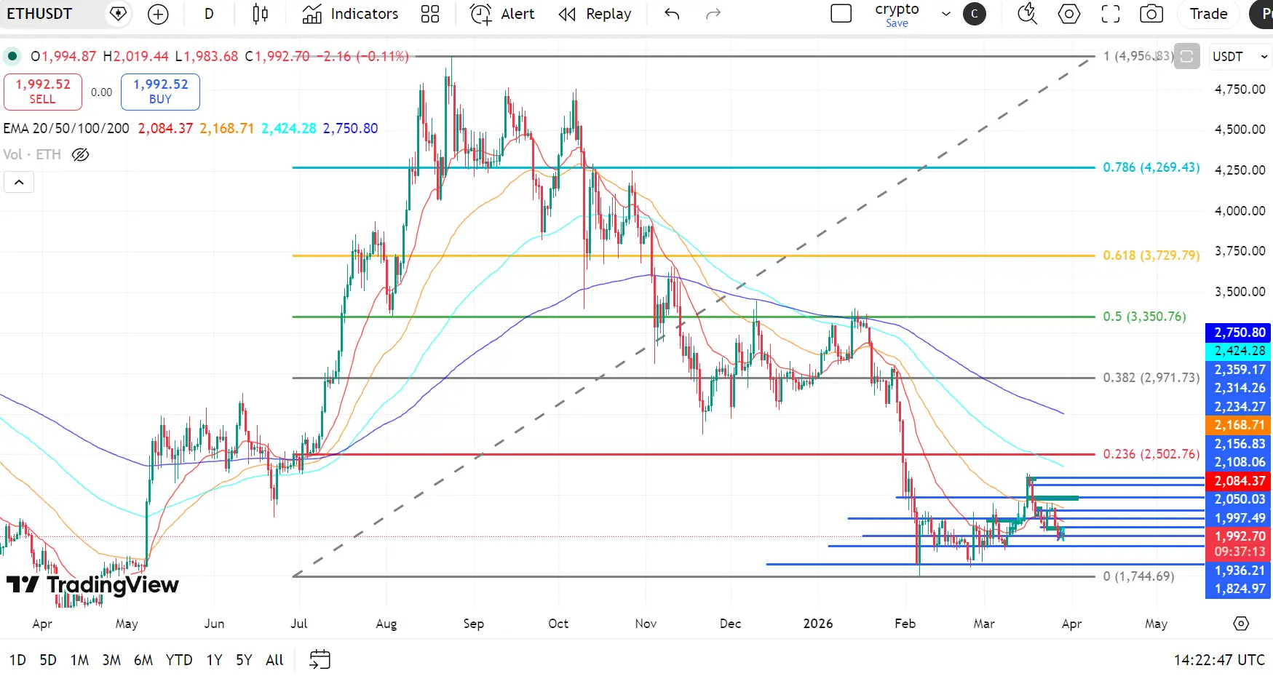Screen dimensions: 1273x679
Task: Click the 1,992.52 BUY button
Action: (160, 92)
